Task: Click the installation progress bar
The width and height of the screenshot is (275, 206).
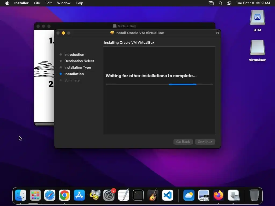Action: coord(159,84)
